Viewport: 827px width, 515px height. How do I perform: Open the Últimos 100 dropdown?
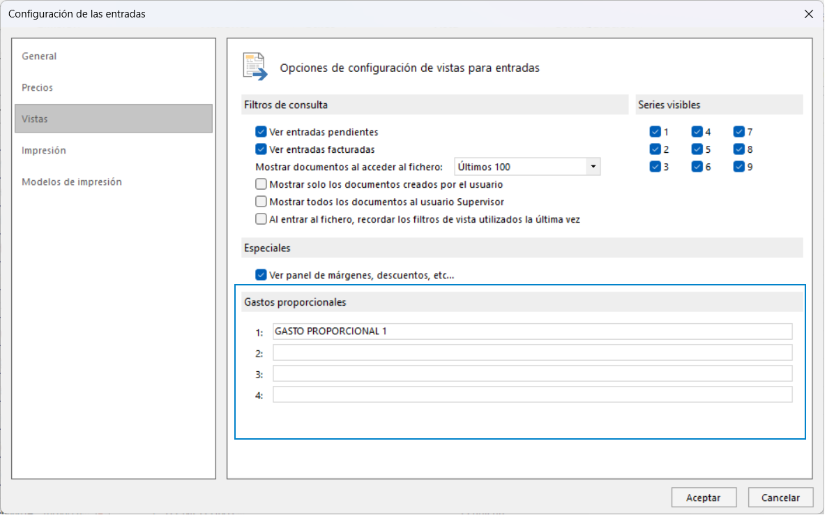point(527,167)
